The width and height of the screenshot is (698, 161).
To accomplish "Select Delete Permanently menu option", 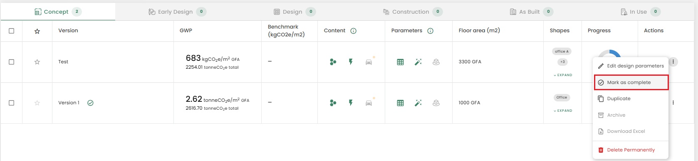I will [631, 150].
